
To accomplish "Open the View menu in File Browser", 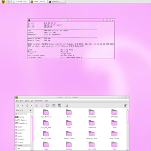I will (x=27, y=101).
